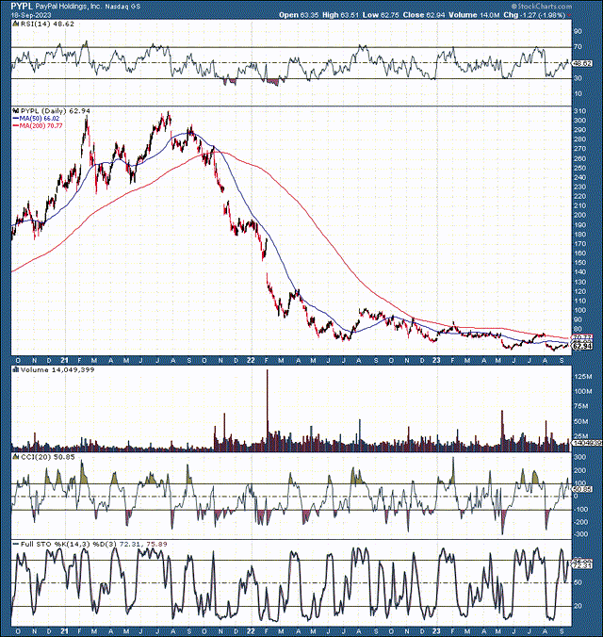The width and height of the screenshot is (603, 637).
Task: Click the 2020 volume spike bar in February 2022
Action: (x=267, y=410)
